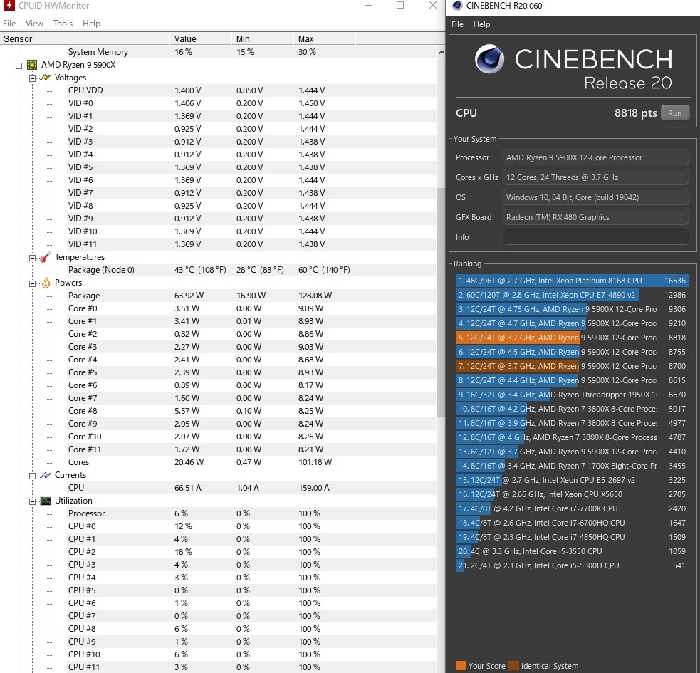Image resolution: width=700 pixels, height=673 pixels.
Task: Click the Currents waveform icon
Action: click(46, 475)
